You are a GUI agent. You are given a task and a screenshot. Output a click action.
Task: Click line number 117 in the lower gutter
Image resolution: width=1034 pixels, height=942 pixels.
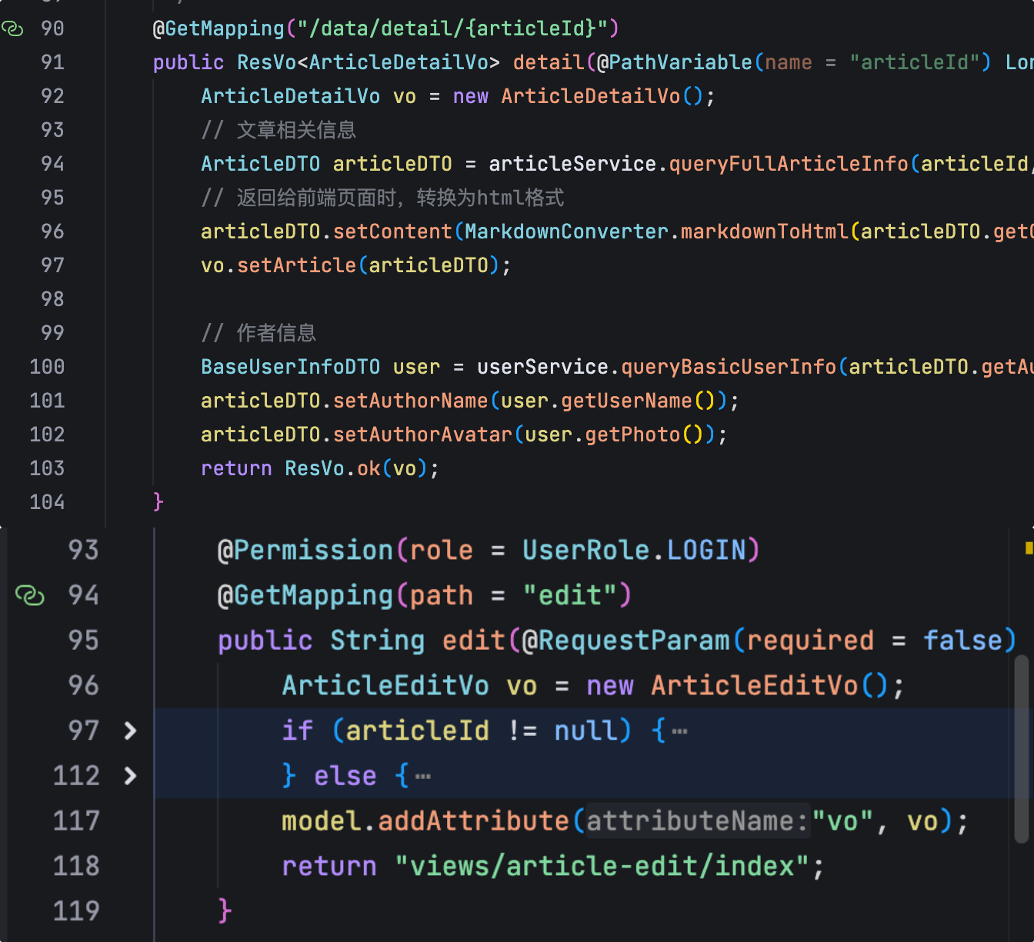76,821
